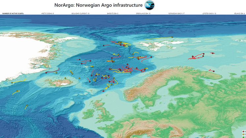The height and width of the screenshot is (138, 246).
Task: Select Iceland Sea in the header bar
Action: (239, 14)
